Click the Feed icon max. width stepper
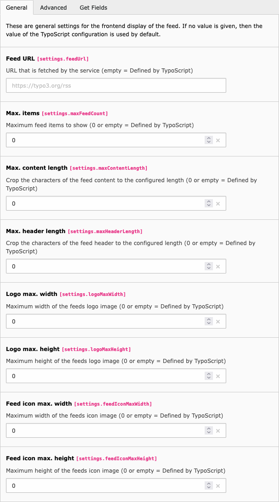The width and height of the screenshot is (279, 502). pyautogui.click(x=209, y=431)
